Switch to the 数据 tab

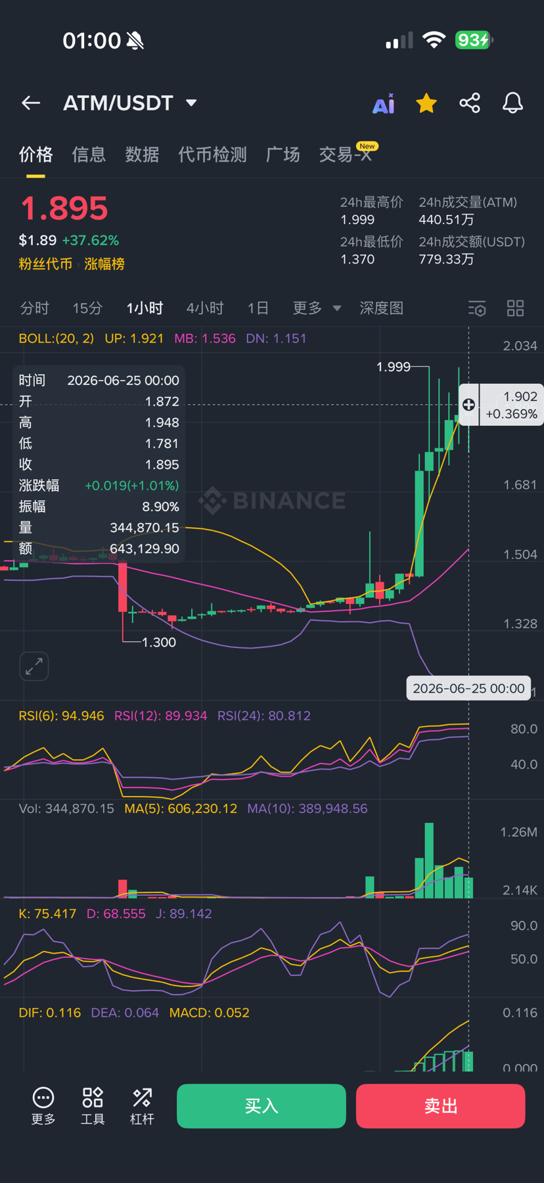(142, 154)
